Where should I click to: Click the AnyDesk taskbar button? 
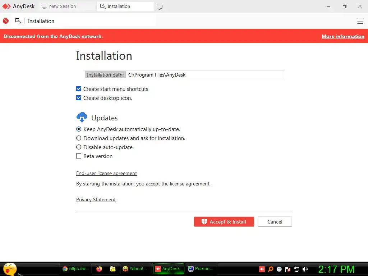[x=168, y=269]
